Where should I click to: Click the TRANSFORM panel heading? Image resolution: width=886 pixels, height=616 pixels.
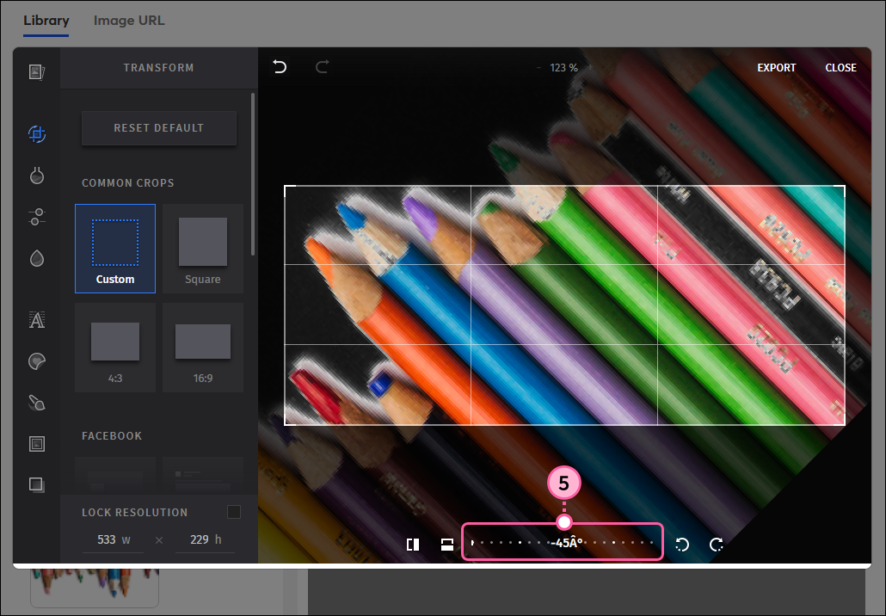click(159, 68)
